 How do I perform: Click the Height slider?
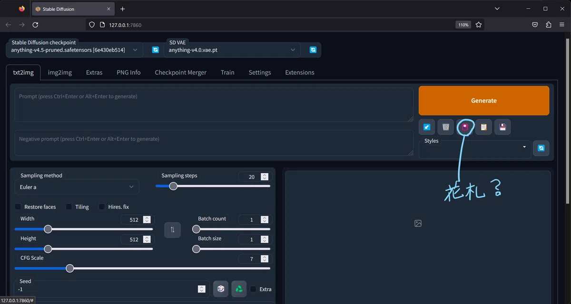pyautogui.click(x=84, y=249)
